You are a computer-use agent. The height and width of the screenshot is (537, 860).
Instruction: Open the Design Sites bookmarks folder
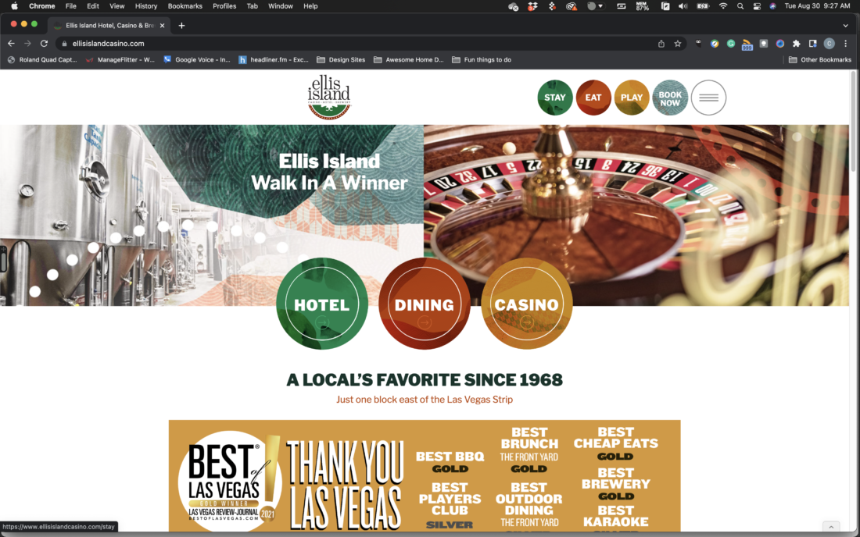point(341,60)
